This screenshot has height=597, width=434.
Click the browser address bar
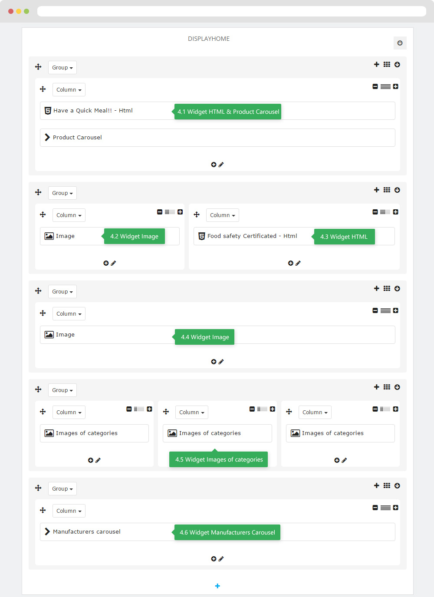tap(232, 11)
